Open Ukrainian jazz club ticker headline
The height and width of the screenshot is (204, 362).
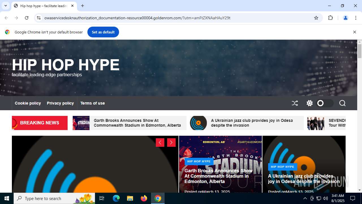[x=252, y=123]
